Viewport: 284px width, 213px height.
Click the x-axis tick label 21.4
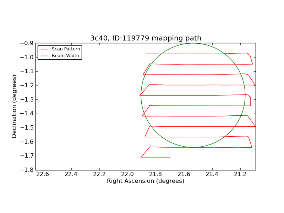212,174
